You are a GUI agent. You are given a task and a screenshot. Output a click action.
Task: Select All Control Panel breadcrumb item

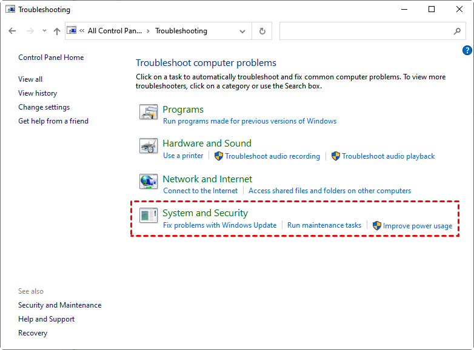click(x=115, y=31)
